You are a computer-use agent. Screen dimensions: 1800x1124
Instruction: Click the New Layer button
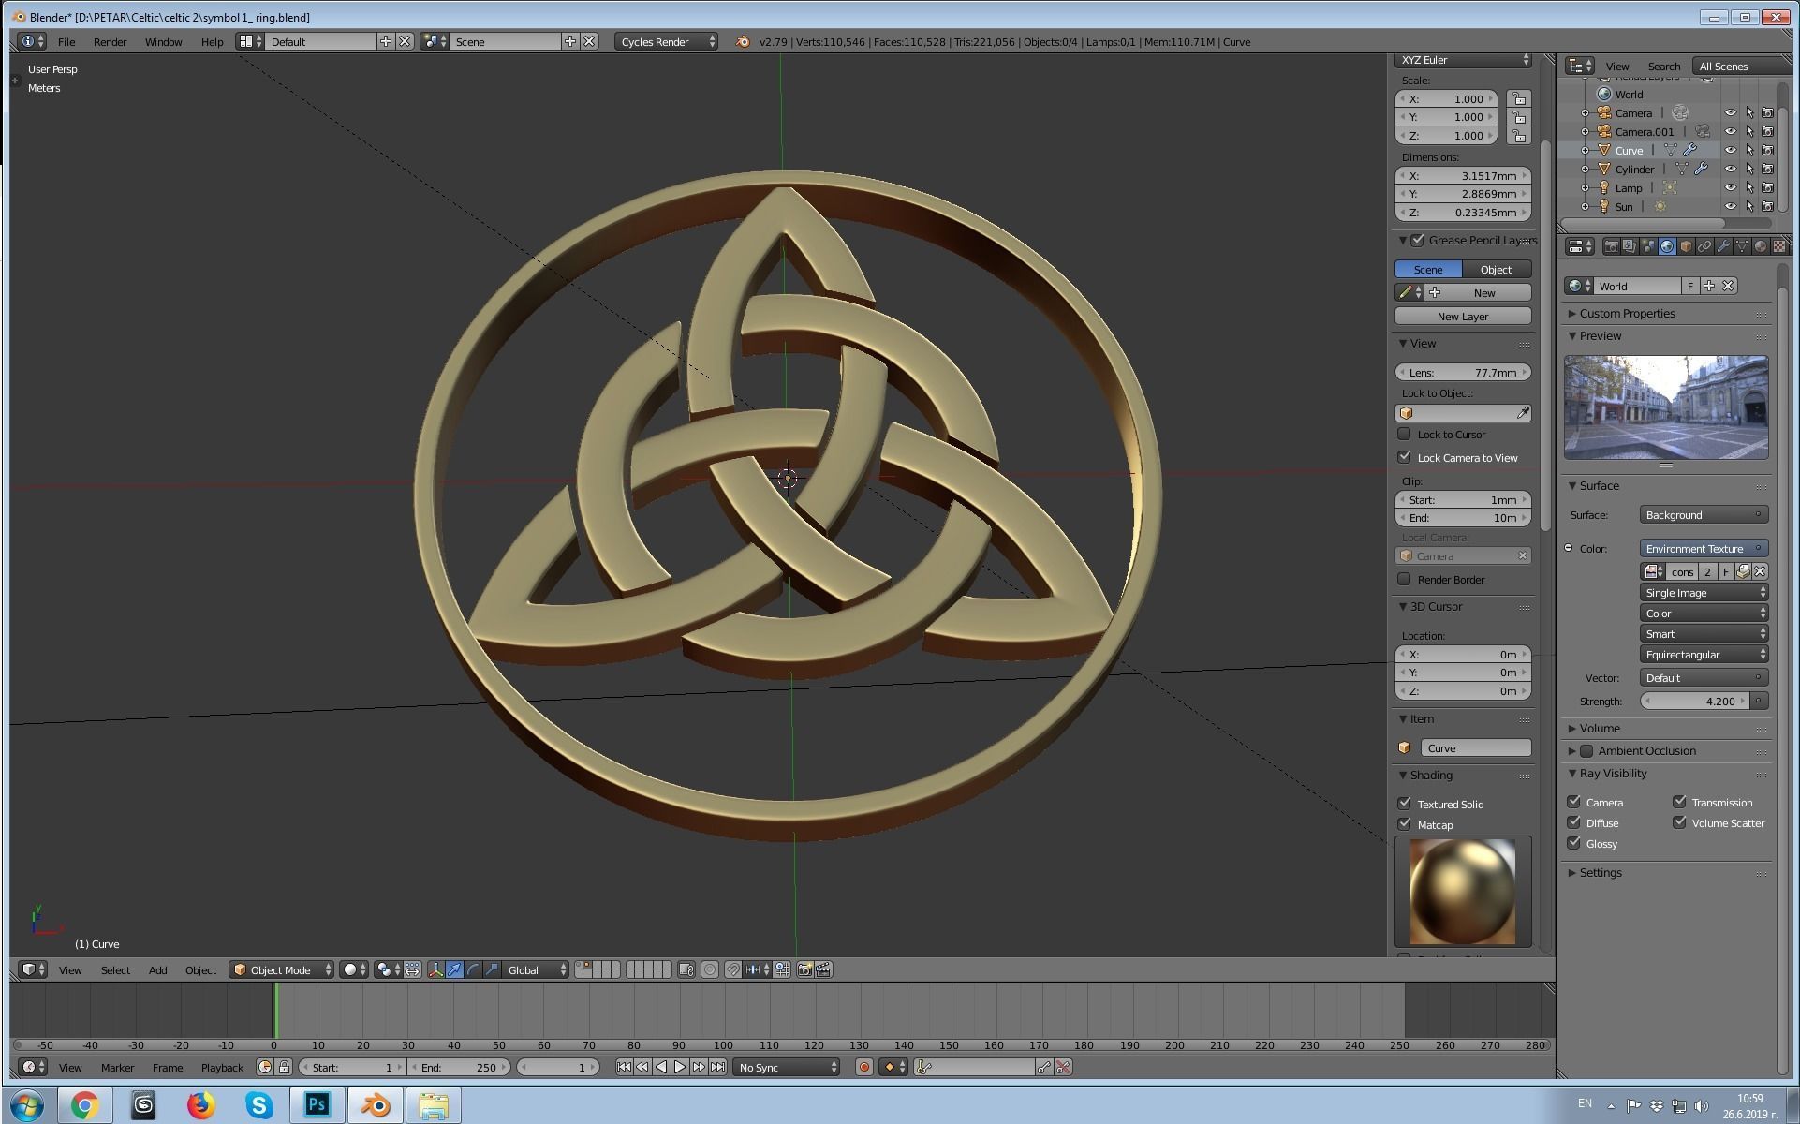pyautogui.click(x=1463, y=316)
